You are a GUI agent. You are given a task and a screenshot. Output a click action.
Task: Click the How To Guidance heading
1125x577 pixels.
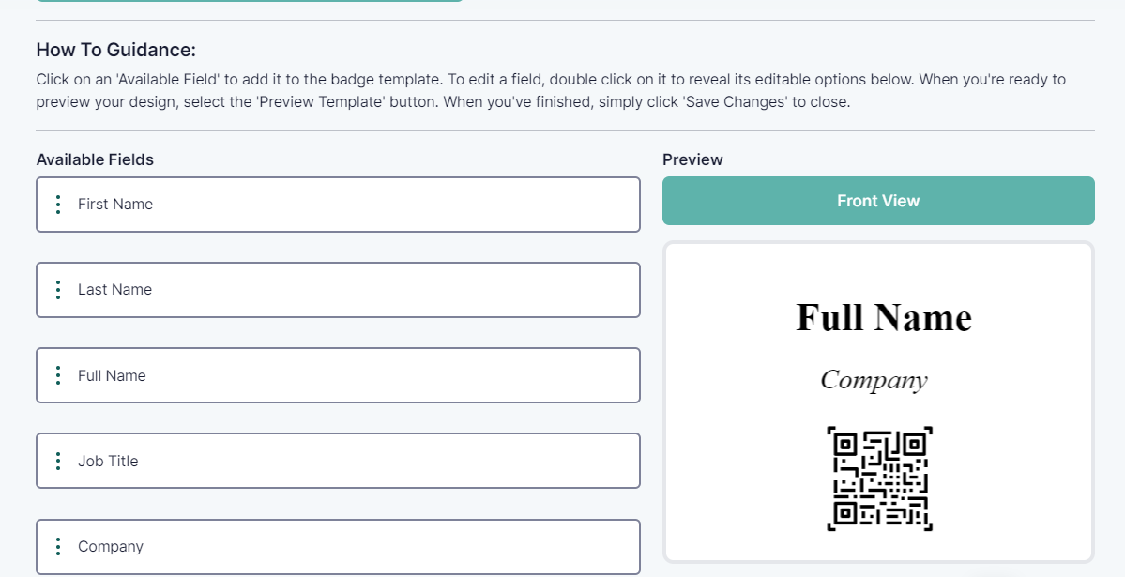pos(115,51)
